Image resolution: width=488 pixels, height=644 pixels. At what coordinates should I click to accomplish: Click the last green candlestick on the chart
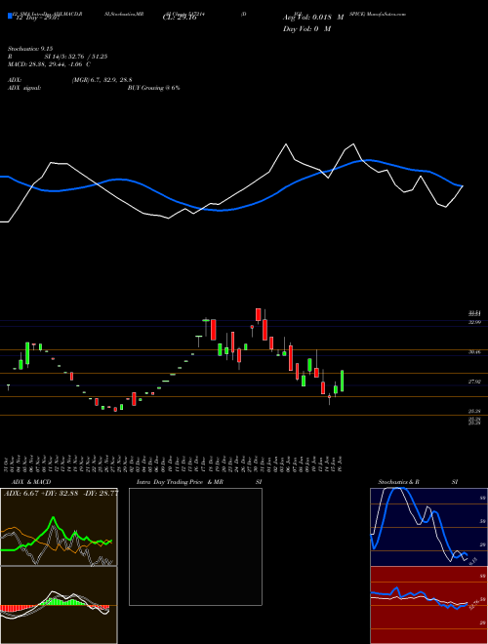[343, 381]
